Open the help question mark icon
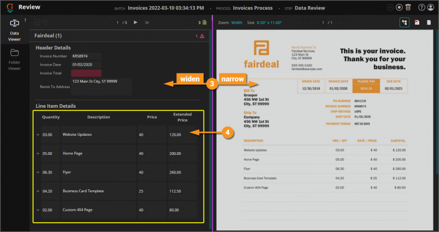Viewport: 439px width, 232px height. pos(421,8)
